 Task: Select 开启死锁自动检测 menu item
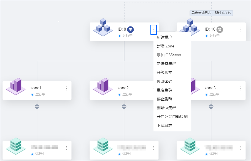click(x=172, y=117)
